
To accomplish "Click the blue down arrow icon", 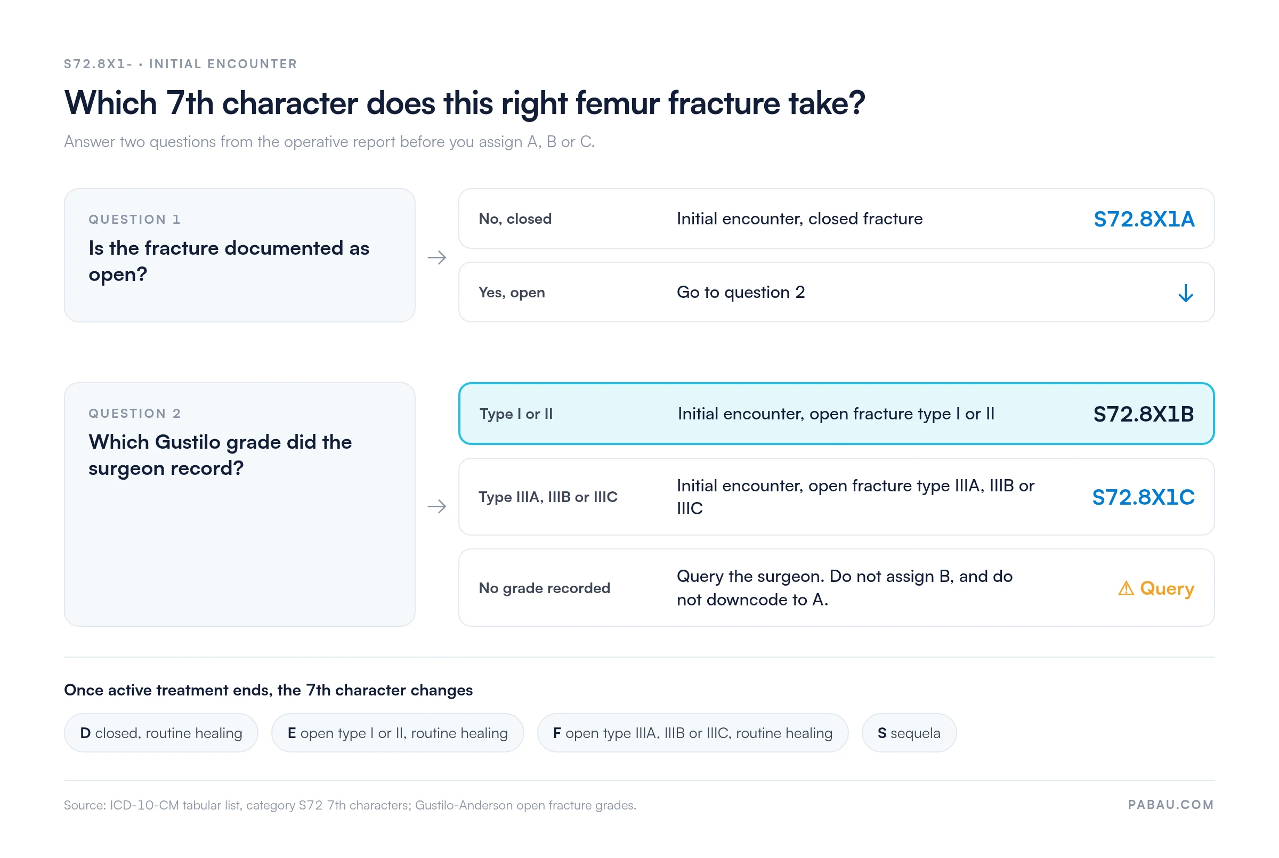I will click(1185, 293).
